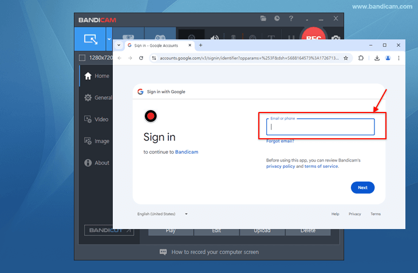Open the Terms footer link
Viewport: 418px width, 273px height.
click(376, 214)
